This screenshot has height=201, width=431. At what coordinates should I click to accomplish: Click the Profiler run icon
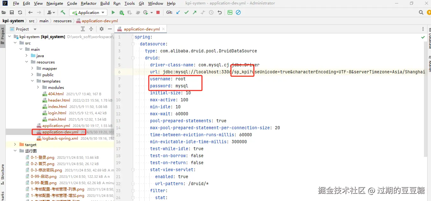[x=138, y=12]
